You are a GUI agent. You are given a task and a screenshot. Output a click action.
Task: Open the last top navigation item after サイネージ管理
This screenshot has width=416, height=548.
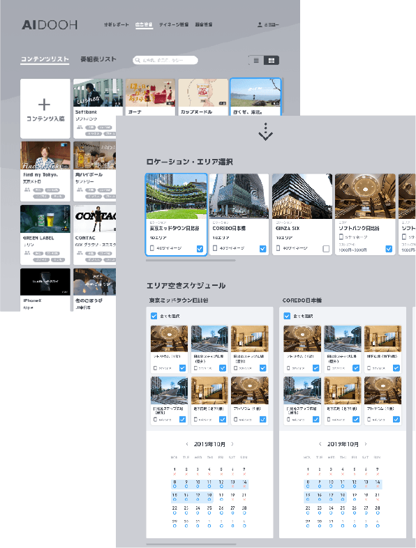point(203,24)
